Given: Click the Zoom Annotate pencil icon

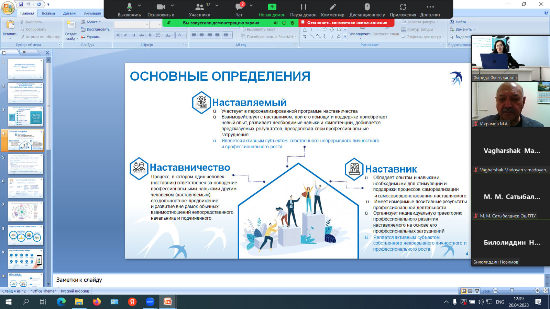Looking at the screenshot, I should click(332, 7).
